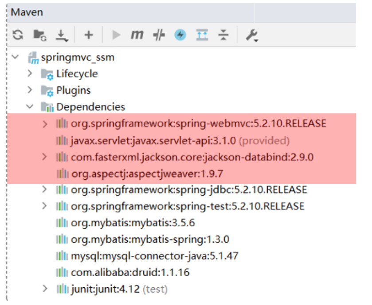
Task: Expand the Lifecycle node
Action: pyautogui.click(x=30, y=73)
